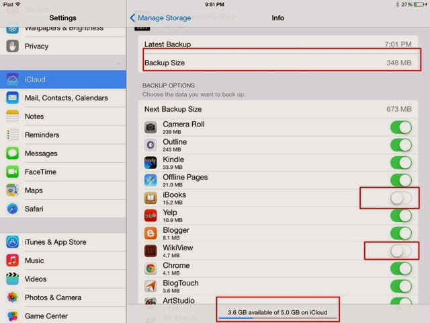
Task: Tap the iCloud cloud icon
Action: click(13, 79)
